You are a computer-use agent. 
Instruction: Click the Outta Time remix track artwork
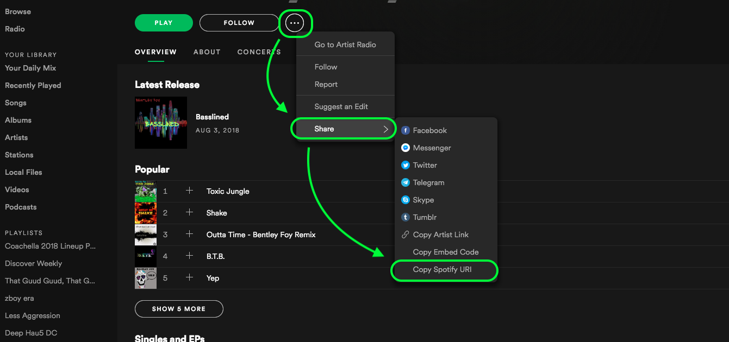146,235
